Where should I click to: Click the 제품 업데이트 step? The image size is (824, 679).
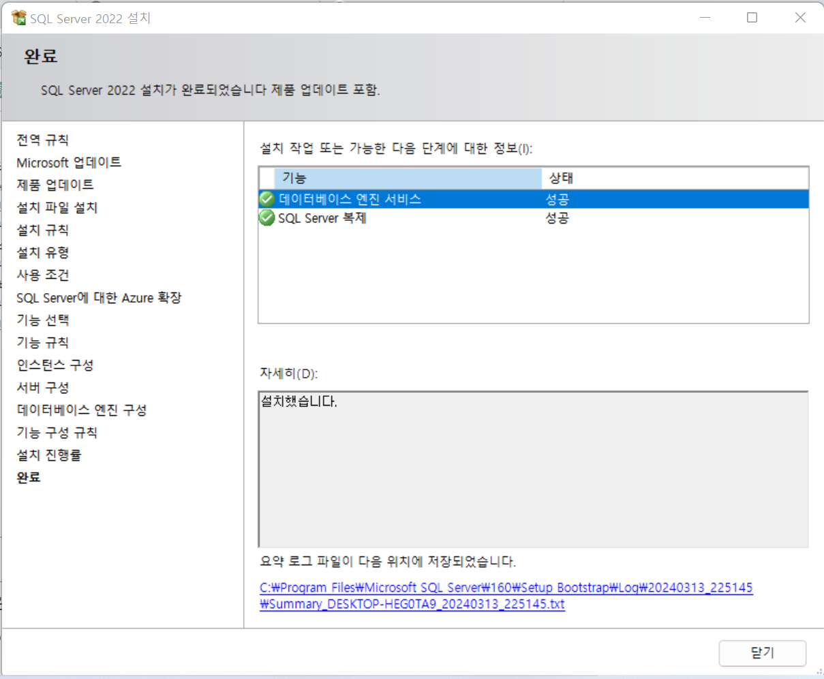point(55,185)
